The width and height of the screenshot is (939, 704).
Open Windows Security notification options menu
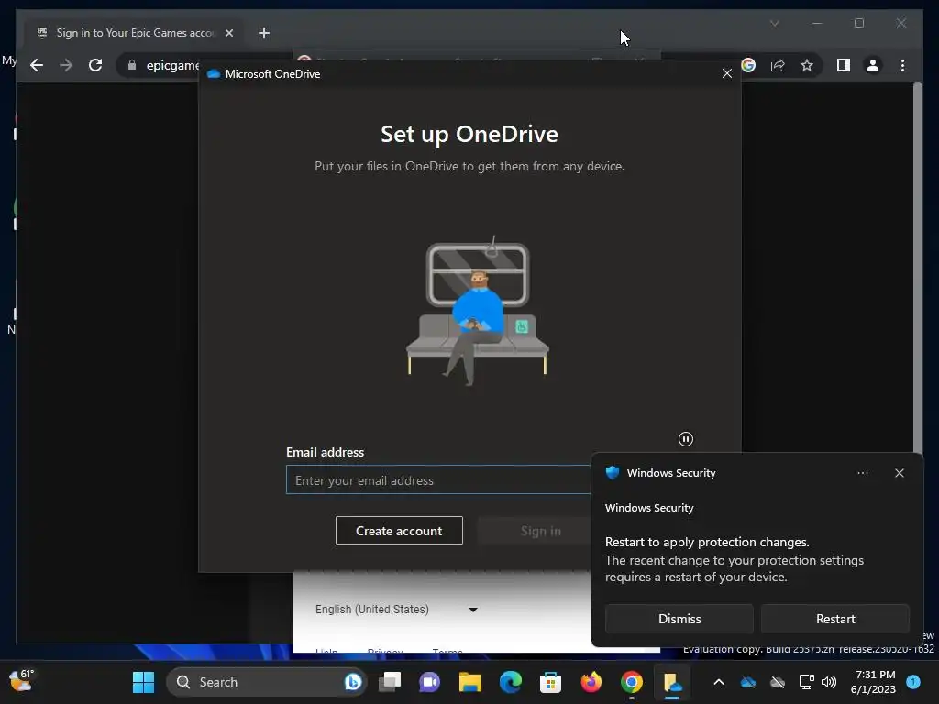(862, 473)
